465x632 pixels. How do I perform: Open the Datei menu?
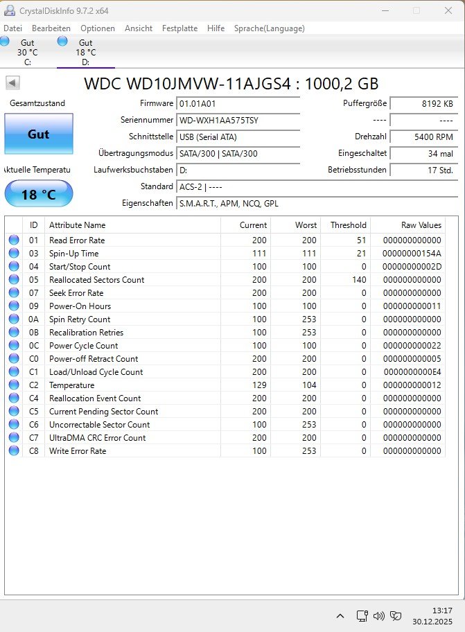13,28
